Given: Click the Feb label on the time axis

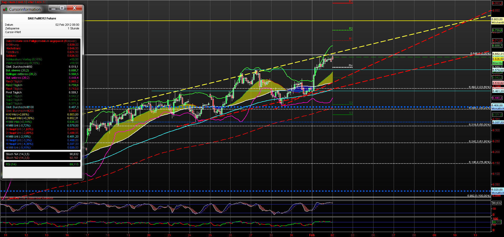Looking at the screenshot, I should click(311, 235).
